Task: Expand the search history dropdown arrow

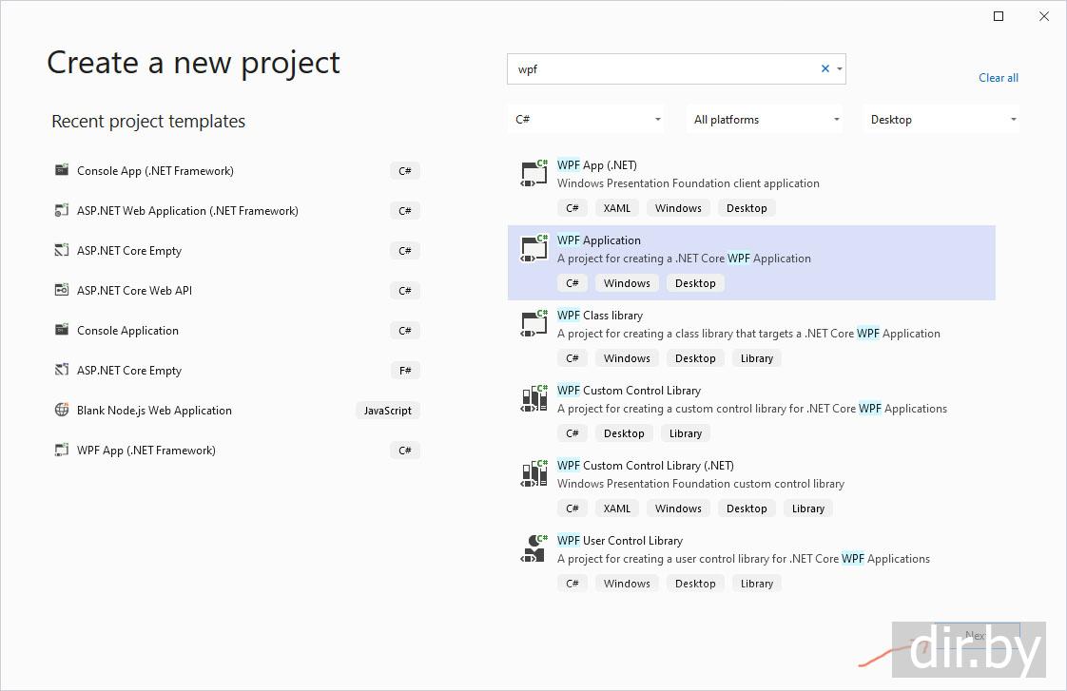Action: (840, 68)
